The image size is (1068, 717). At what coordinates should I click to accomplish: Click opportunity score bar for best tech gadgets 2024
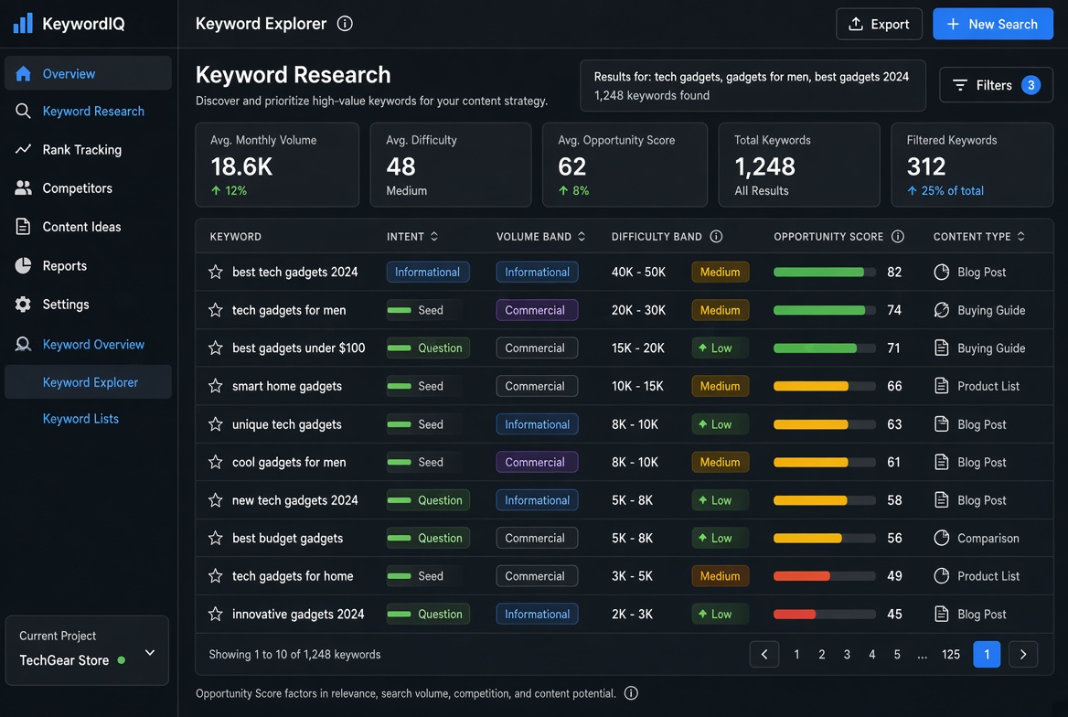click(824, 272)
